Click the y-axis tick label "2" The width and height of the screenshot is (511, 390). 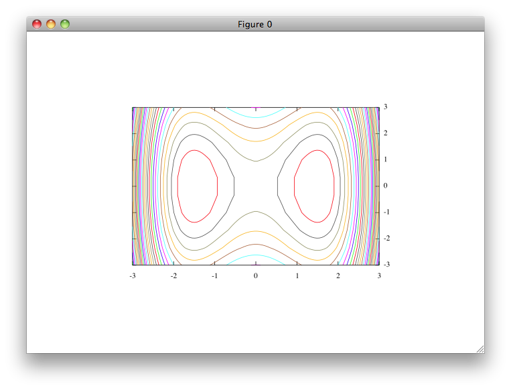click(386, 133)
